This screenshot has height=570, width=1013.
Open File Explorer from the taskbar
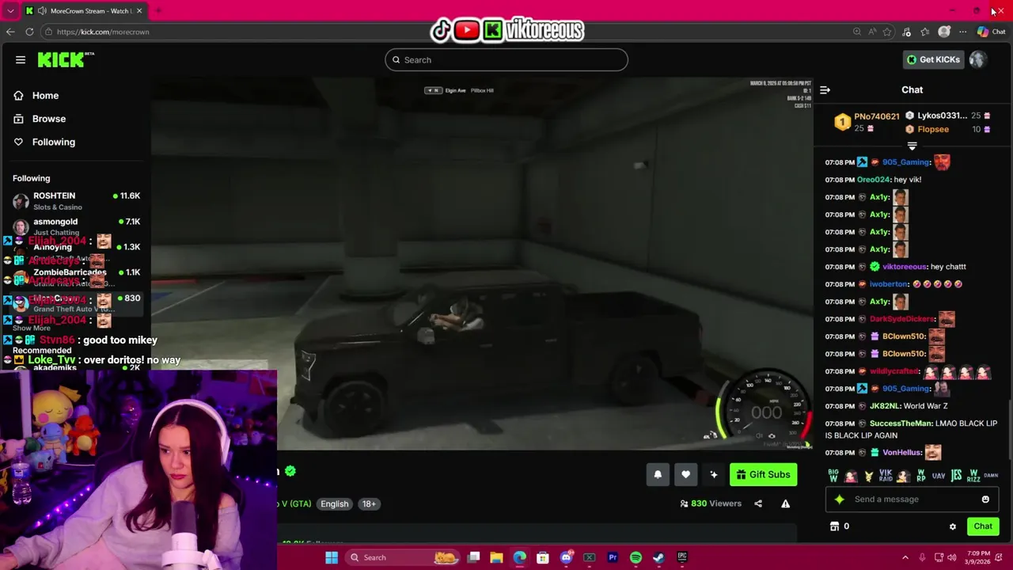coord(496,557)
